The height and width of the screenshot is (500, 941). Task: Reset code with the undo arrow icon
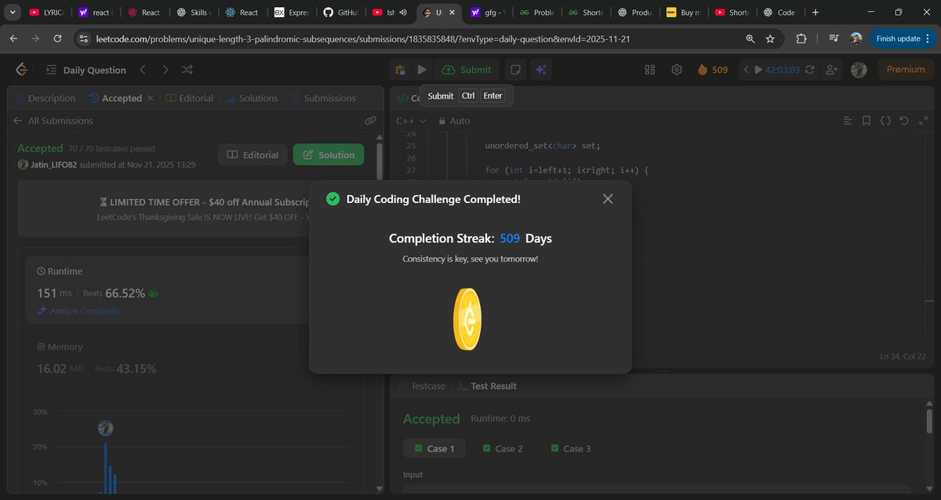(x=904, y=121)
